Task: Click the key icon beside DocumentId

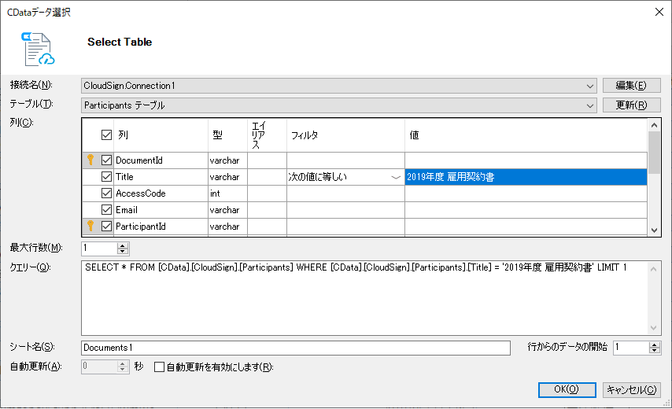Action: [90, 160]
